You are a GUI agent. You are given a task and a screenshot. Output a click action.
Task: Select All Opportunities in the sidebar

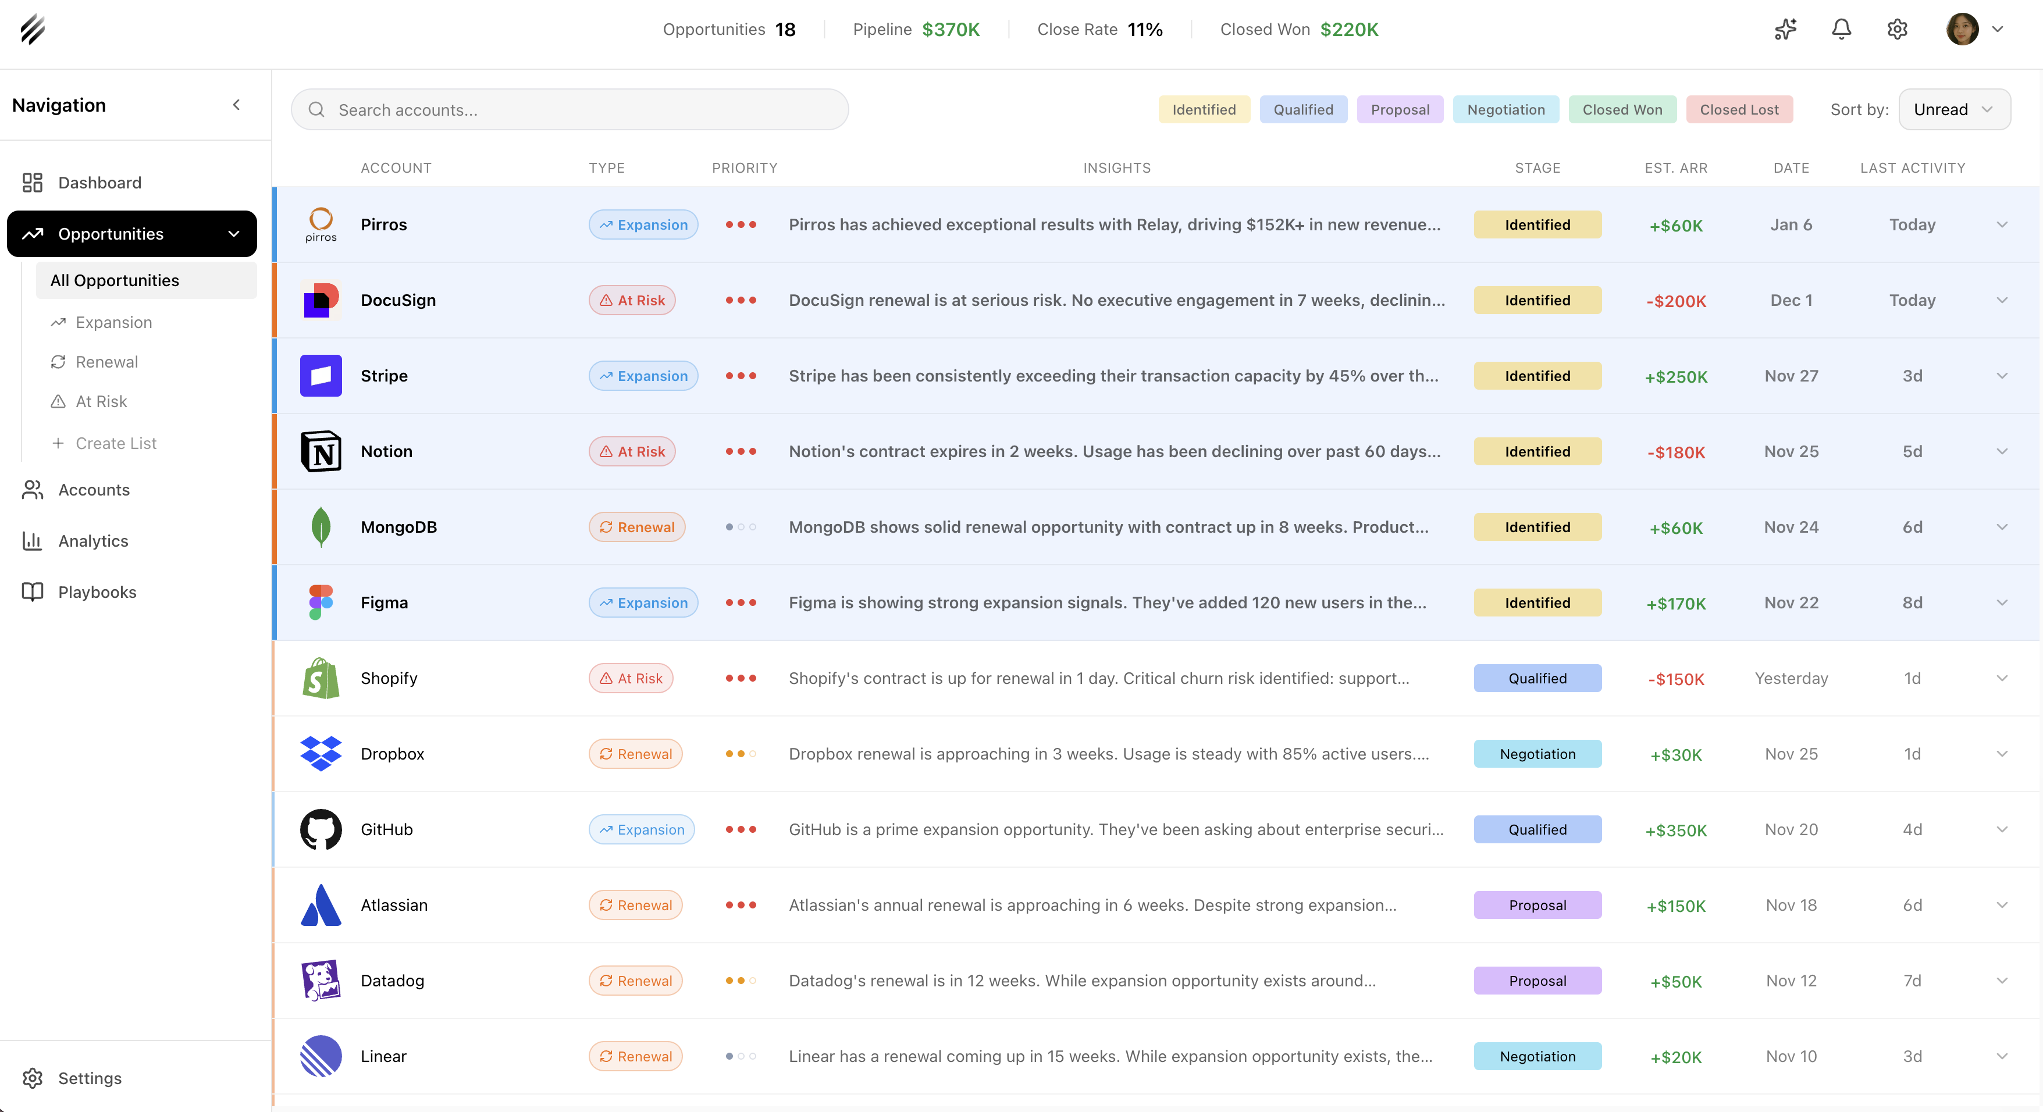(114, 280)
